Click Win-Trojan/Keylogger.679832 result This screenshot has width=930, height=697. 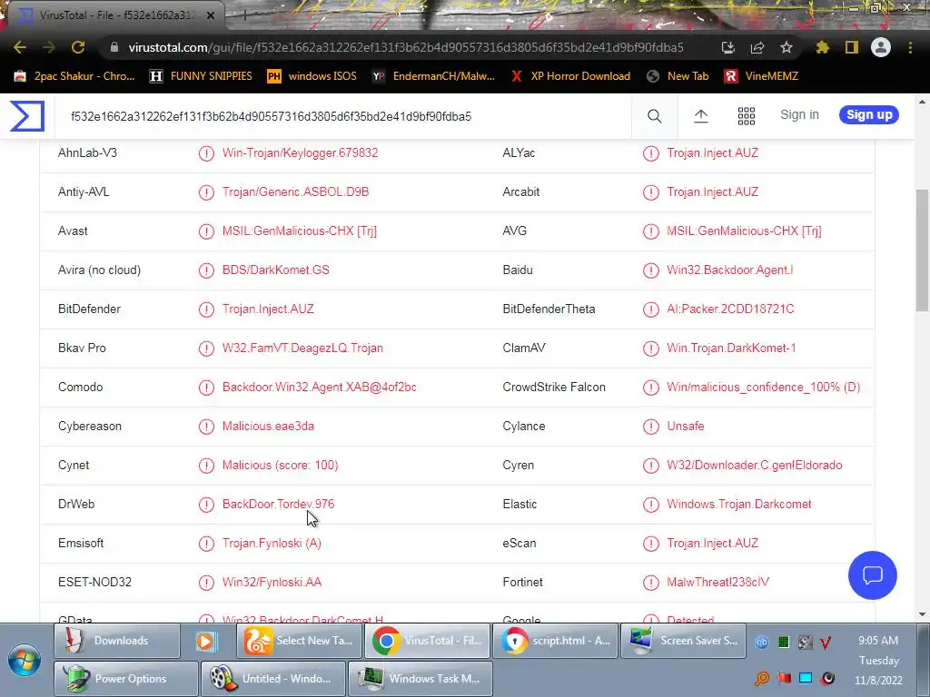pos(300,152)
